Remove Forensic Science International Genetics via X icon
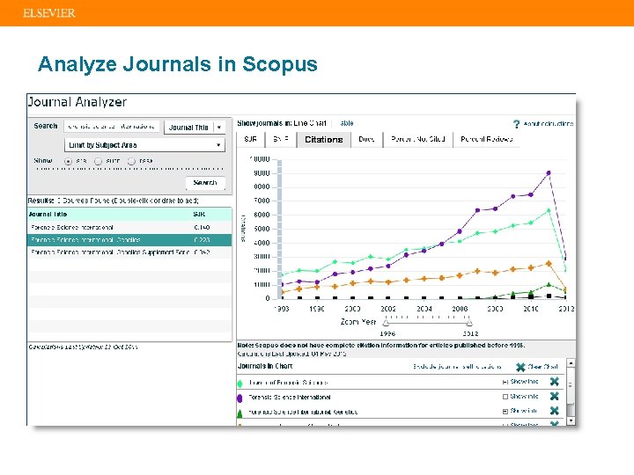634x475 pixels. 555,411
